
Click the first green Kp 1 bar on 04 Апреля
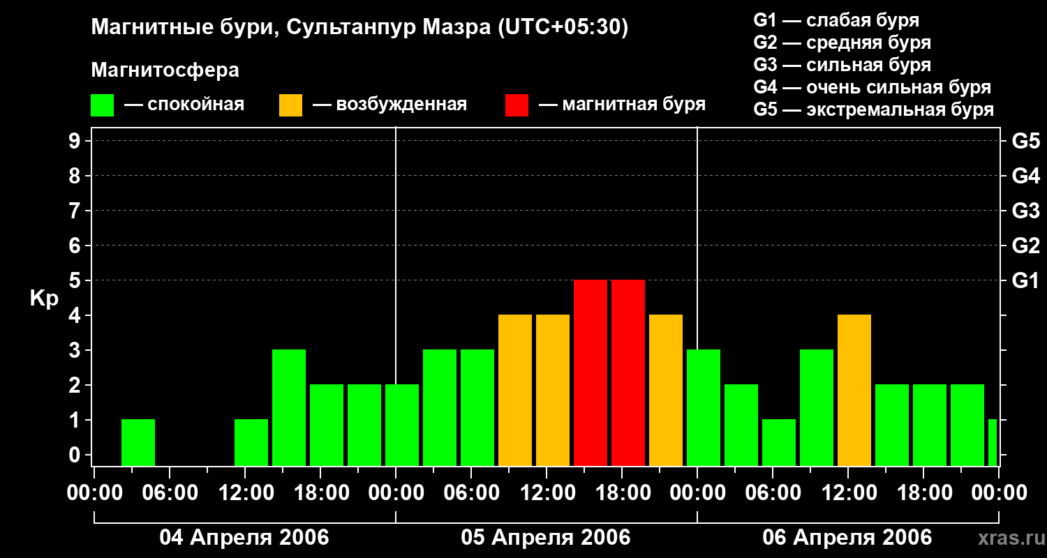coord(138,442)
